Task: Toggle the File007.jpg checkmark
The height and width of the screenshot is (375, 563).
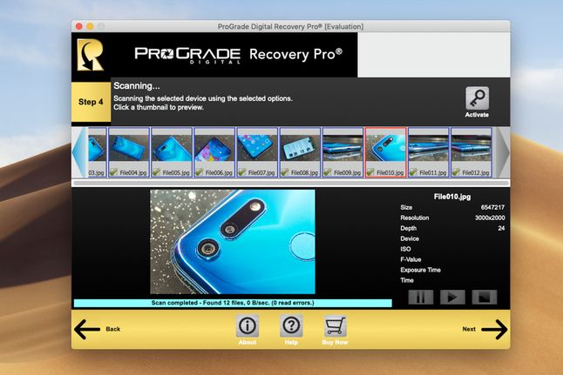Action: coord(242,172)
